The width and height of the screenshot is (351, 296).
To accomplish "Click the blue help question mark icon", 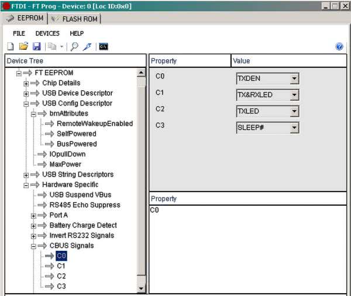I will 339,47.
